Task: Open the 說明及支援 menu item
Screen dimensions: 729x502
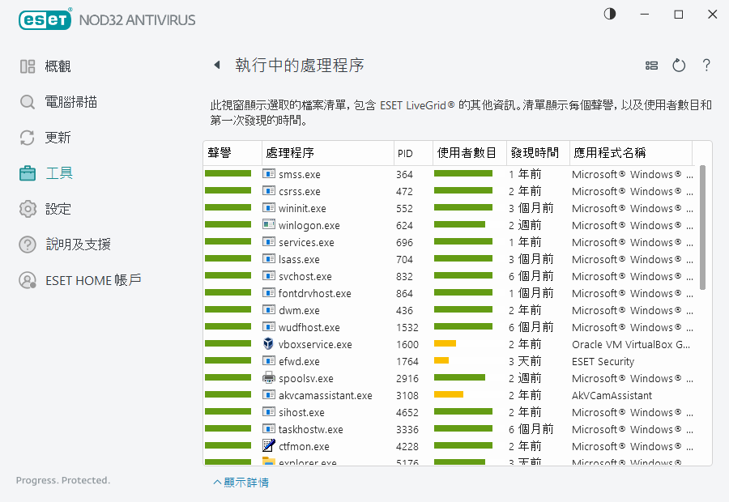Action: (x=78, y=245)
